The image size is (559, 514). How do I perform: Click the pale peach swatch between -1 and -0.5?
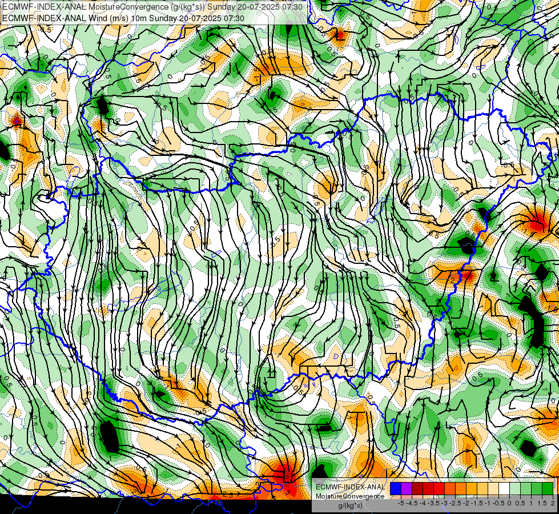[x=493, y=489]
